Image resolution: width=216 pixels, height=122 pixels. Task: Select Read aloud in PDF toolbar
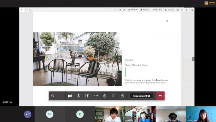coord(157,10)
